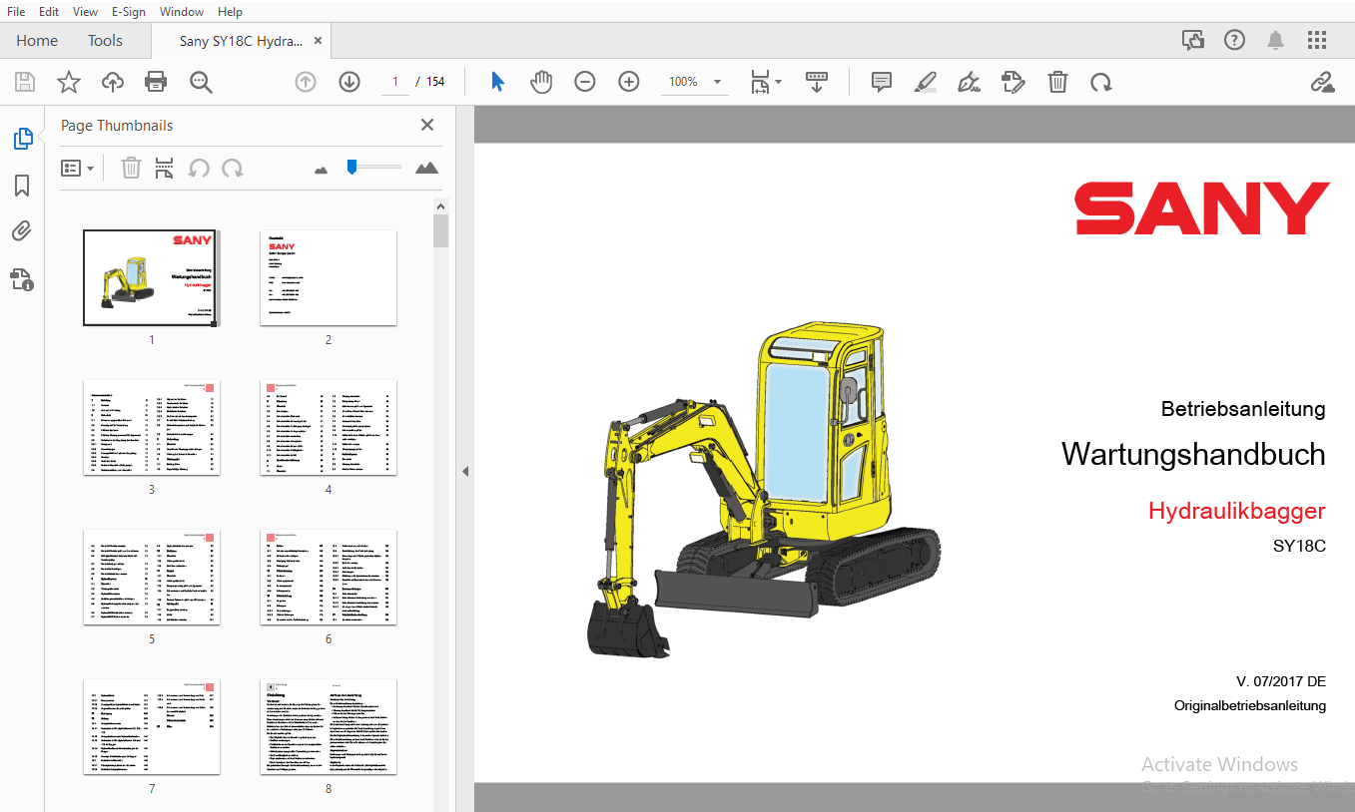Zoom in with the plus button
The height and width of the screenshot is (812, 1355).
point(629,82)
